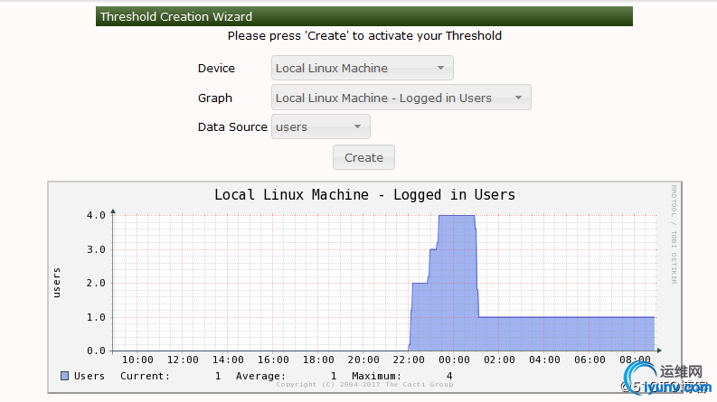Click the 'Device' field label

point(216,69)
